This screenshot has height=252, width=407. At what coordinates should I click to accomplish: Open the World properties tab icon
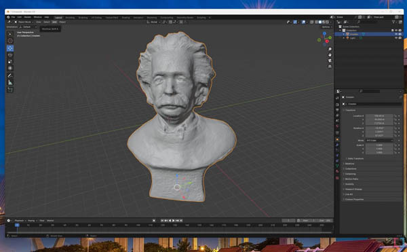coord(337,126)
